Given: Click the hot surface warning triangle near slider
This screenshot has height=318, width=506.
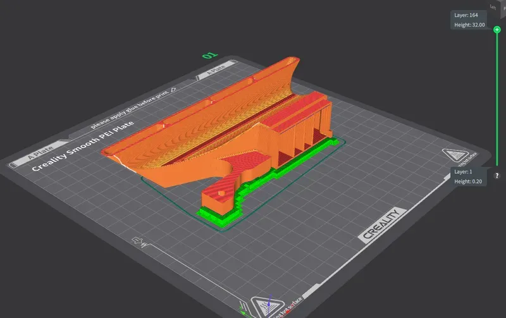Looking at the screenshot, I should point(455,154).
